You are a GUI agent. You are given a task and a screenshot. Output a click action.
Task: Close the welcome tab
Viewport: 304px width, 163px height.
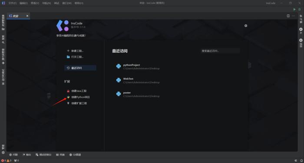pyautogui.click(x=27, y=16)
